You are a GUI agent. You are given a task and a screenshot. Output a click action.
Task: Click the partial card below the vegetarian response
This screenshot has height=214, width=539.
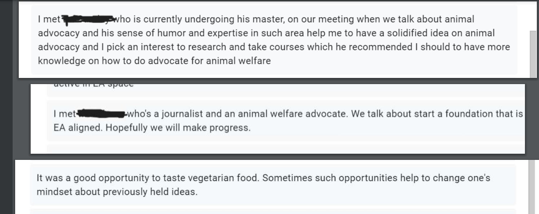[x=273, y=211]
